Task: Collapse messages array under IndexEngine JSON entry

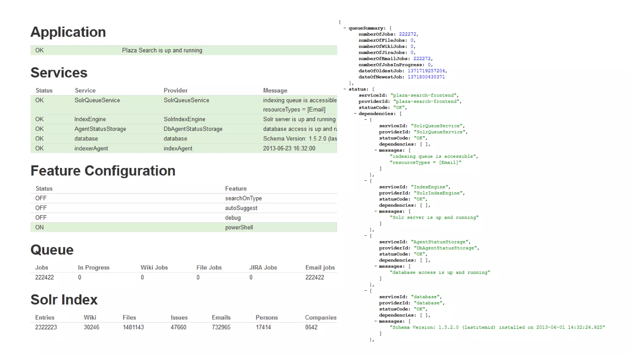Action: 376,211
